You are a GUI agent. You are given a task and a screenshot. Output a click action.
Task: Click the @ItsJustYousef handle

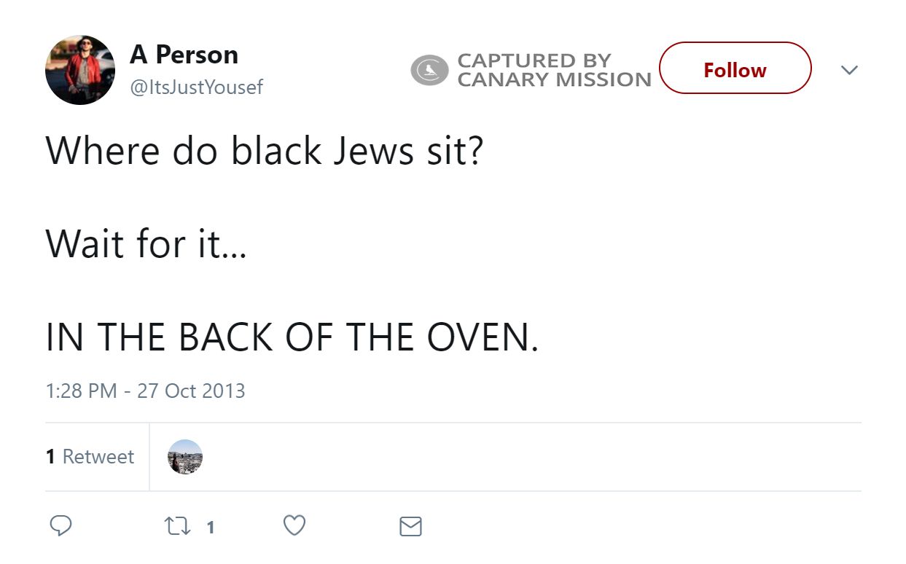coord(196,87)
